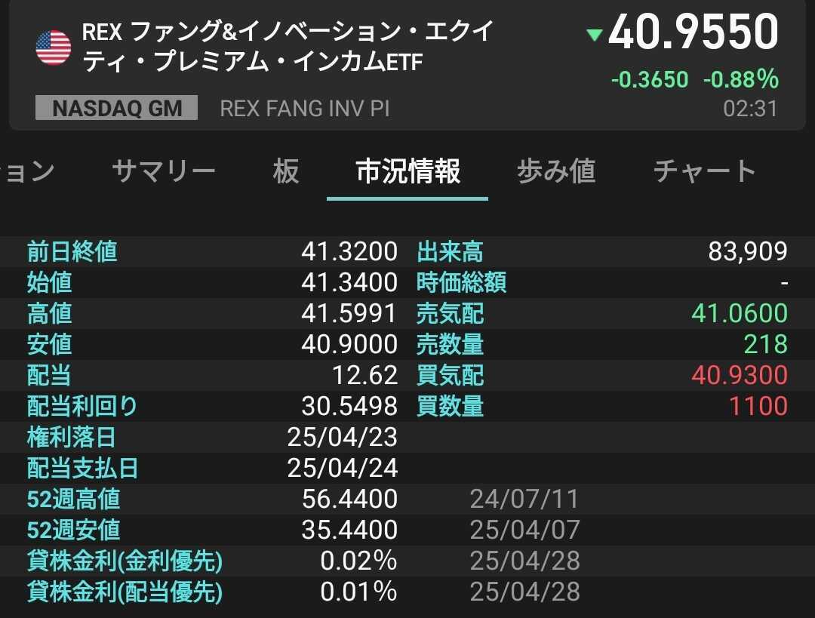Click the 貸株金利(金利優先) label
The height and width of the screenshot is (618, 815).
(x=125, y=561)
